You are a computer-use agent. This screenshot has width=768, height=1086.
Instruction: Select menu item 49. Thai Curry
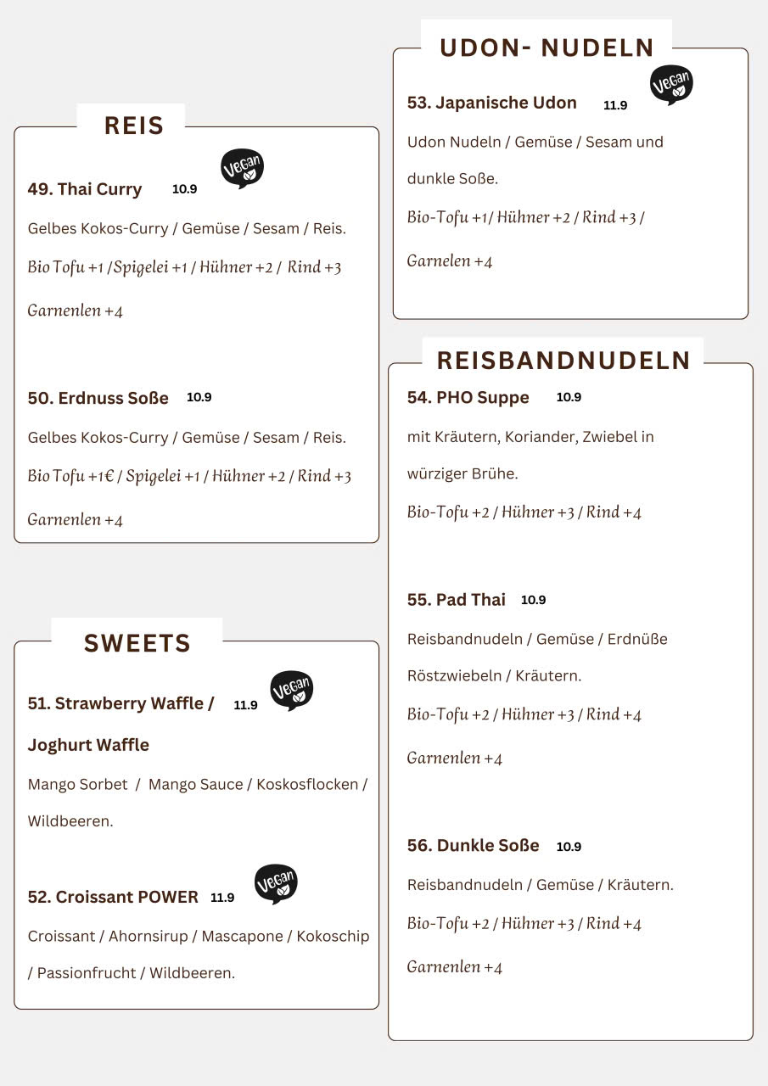[x=85, y=189]
